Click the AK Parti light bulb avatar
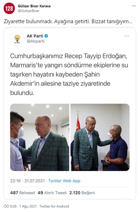 click(x=17, y=39)
